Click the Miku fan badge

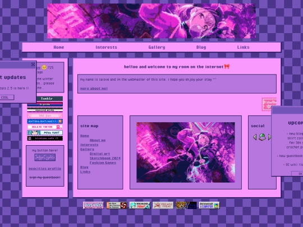(x=45, y=133)
